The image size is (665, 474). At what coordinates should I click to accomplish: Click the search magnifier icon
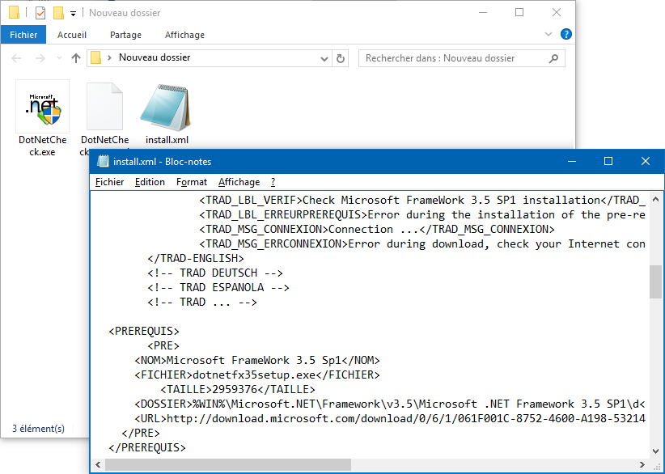tap(553, 58)
